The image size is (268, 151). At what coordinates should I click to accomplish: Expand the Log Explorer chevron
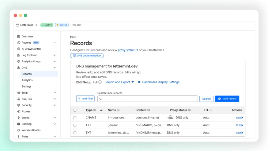pos(55,55)
